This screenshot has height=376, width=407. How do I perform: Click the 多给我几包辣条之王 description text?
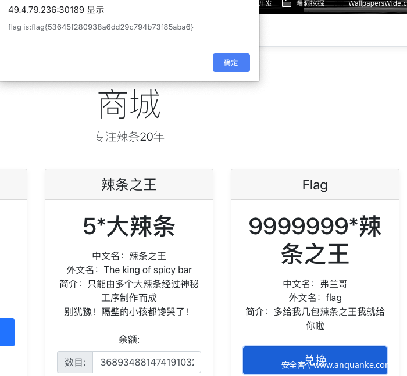(x=329, y=311)
